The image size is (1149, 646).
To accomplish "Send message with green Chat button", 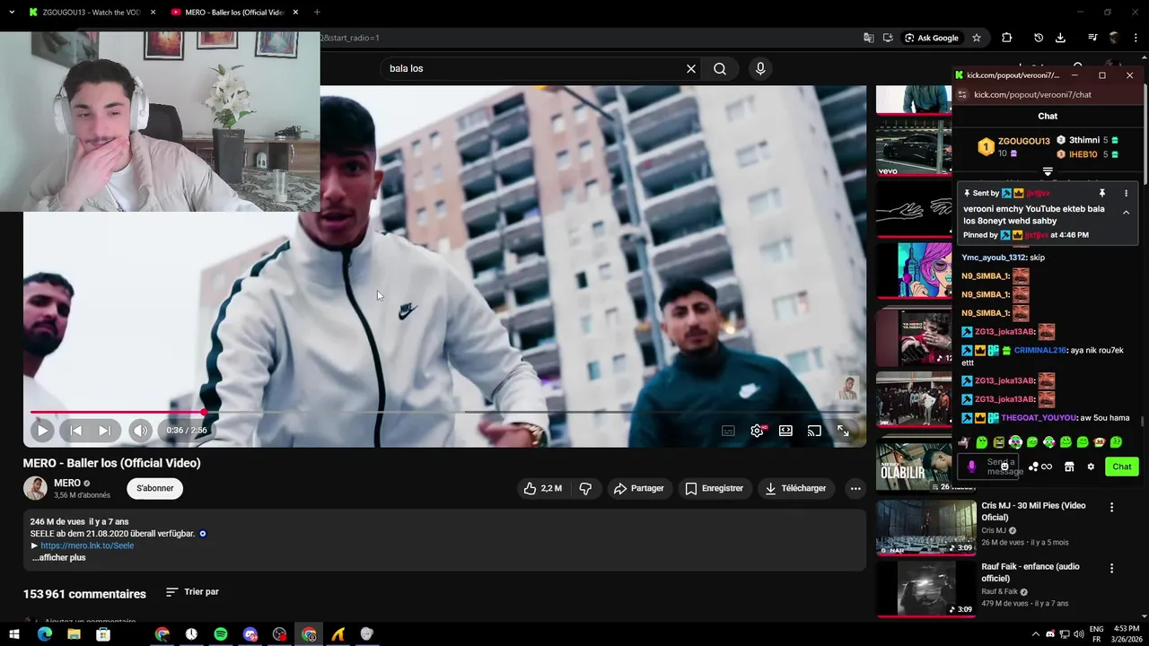I will pyautogui.click(x=1122, y=467).
